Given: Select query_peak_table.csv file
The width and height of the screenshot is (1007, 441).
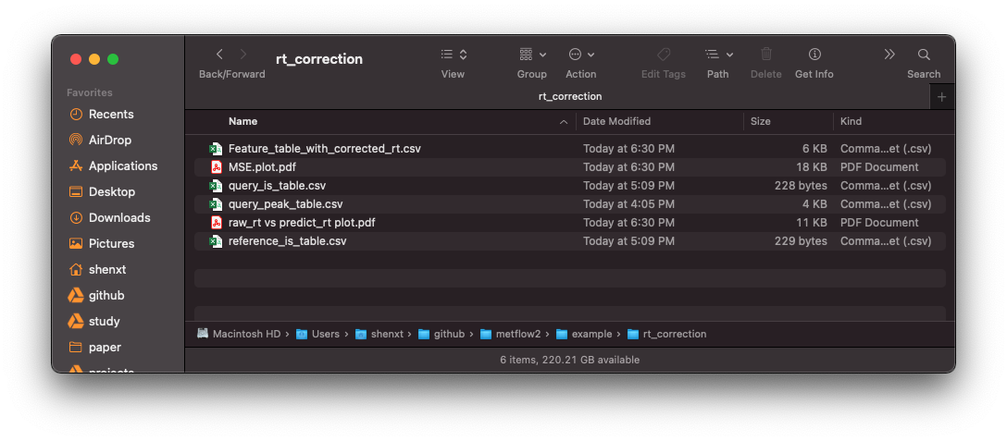Looking at the screenshot, I should click(285, 204).
